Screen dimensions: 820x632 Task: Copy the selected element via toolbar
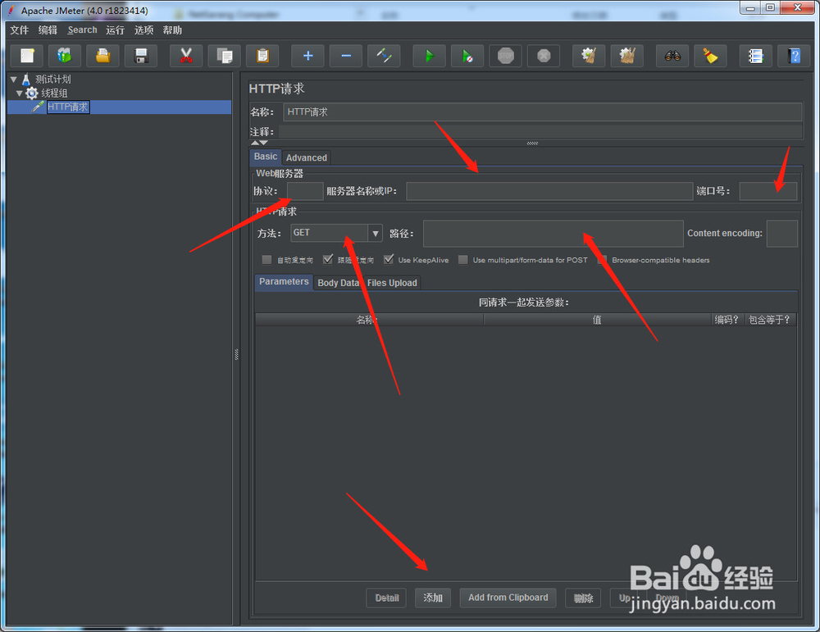click(x=225, y=56)
